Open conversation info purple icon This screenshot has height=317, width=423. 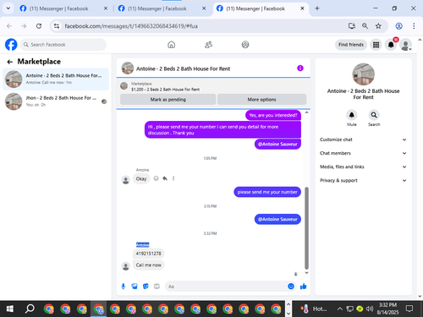(x=300, y=68)
